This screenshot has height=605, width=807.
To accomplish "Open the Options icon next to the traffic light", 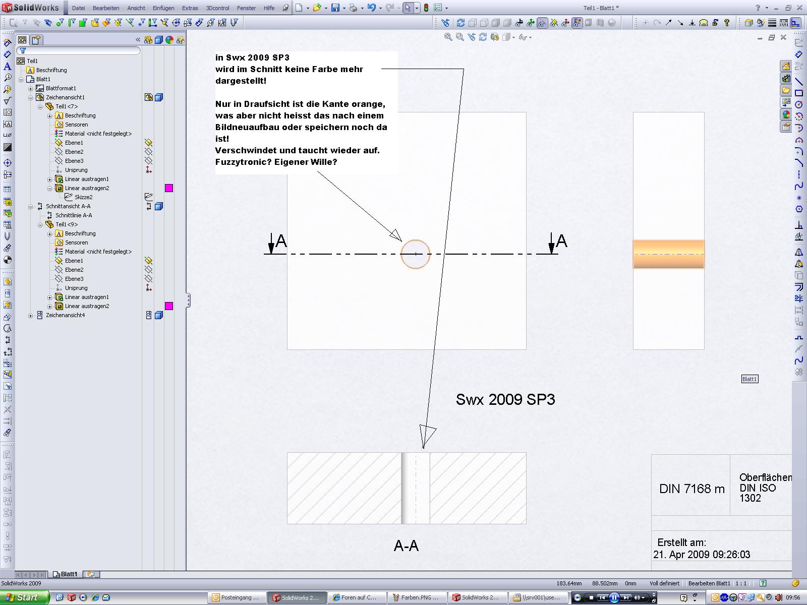I will tap(438, 8).
